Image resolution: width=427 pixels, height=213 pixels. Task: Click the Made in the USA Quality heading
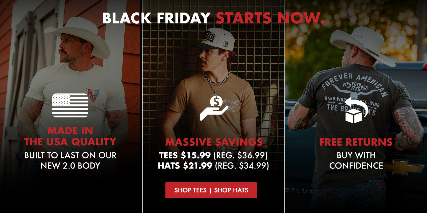[x=70, y=136]
